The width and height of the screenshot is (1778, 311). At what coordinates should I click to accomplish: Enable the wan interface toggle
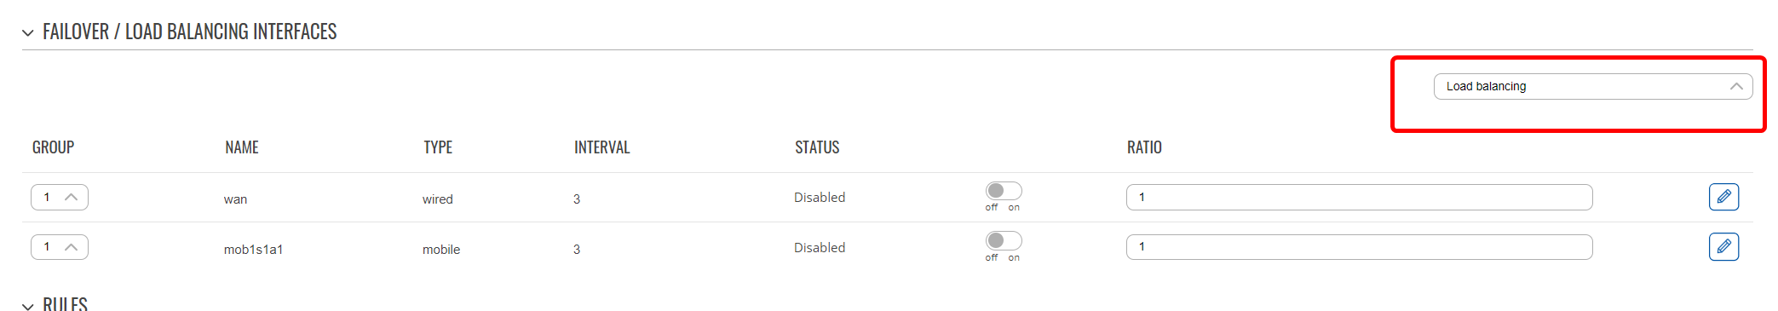coord(1004,191)
